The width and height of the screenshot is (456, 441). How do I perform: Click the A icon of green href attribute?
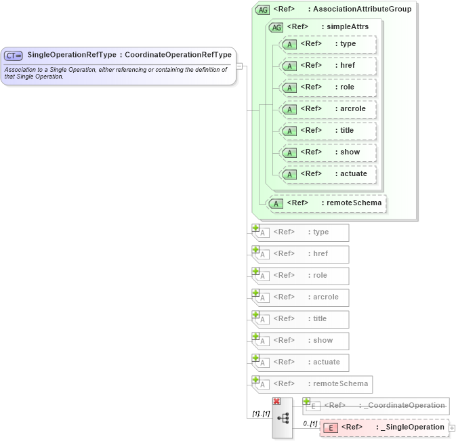[289, 66]
